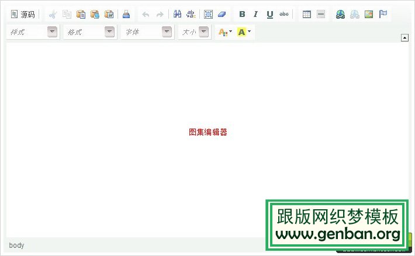This screenshot has width=415, height=256.
Task: Click the Paste clipboard icon
Action: click(x=81, y=14)
